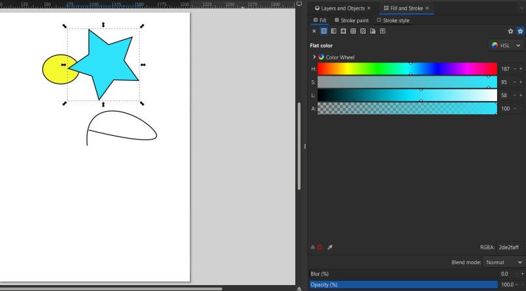
Task: Select the Flat color fill icon
Action: coord(323,31)
